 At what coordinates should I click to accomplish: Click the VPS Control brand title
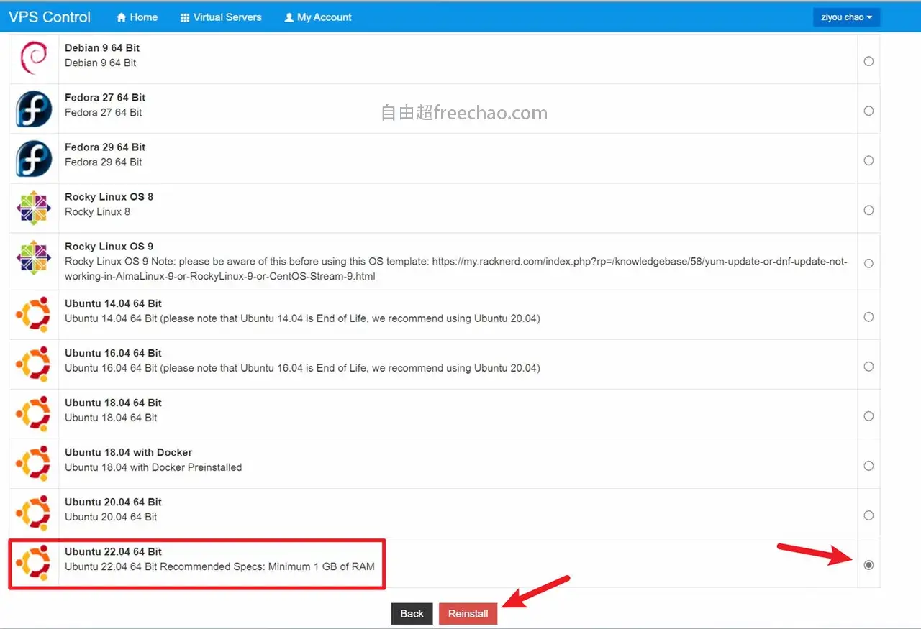click(50, 17)
